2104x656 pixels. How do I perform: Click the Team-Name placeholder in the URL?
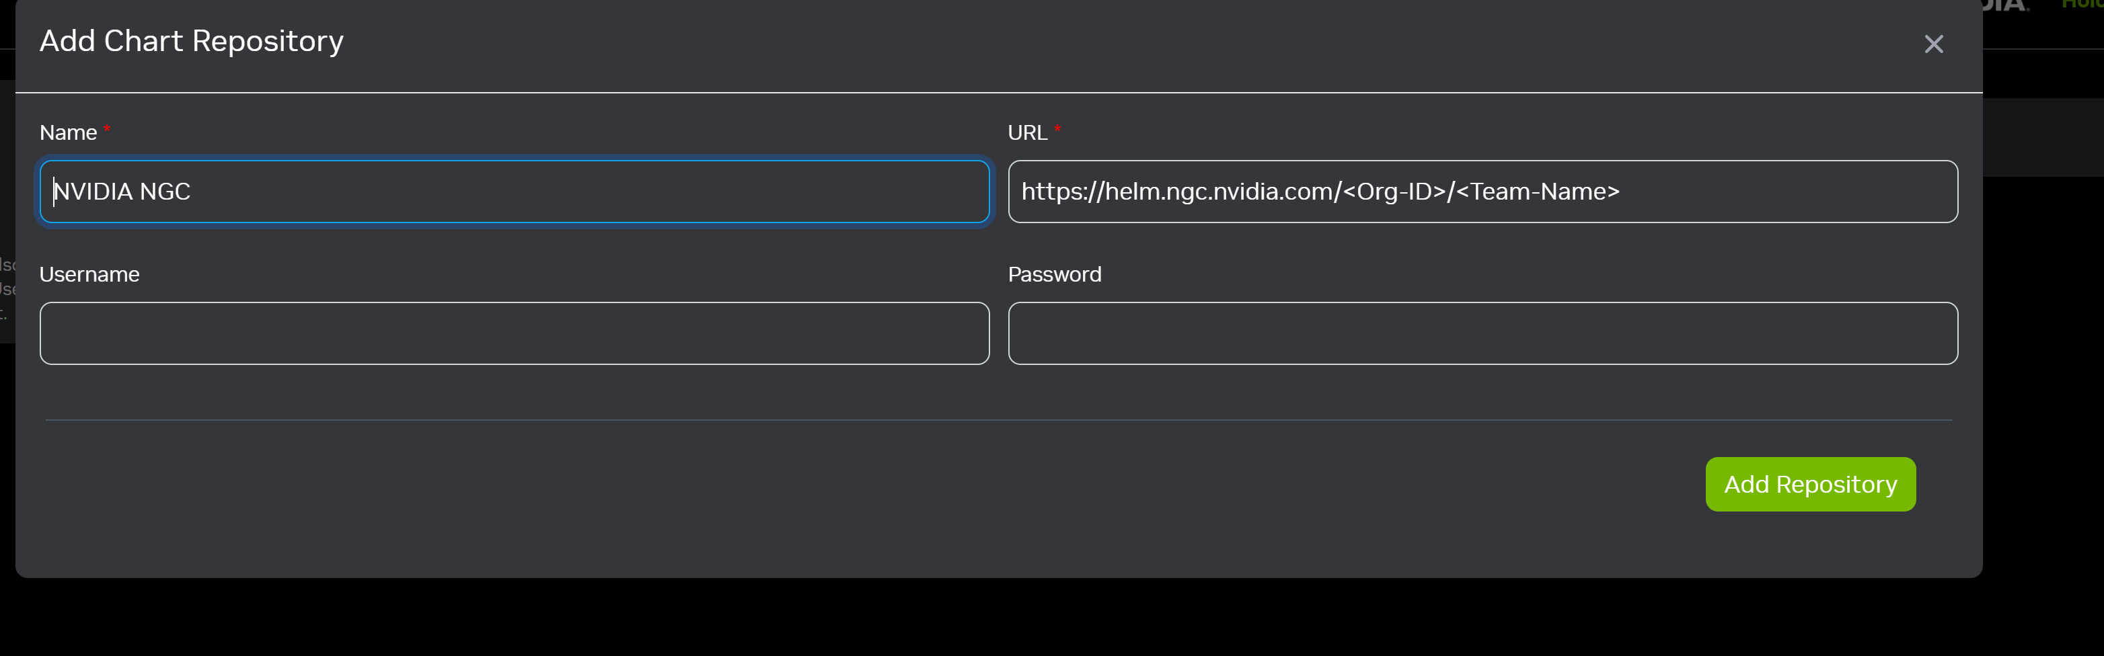[x=1537, y=192]
